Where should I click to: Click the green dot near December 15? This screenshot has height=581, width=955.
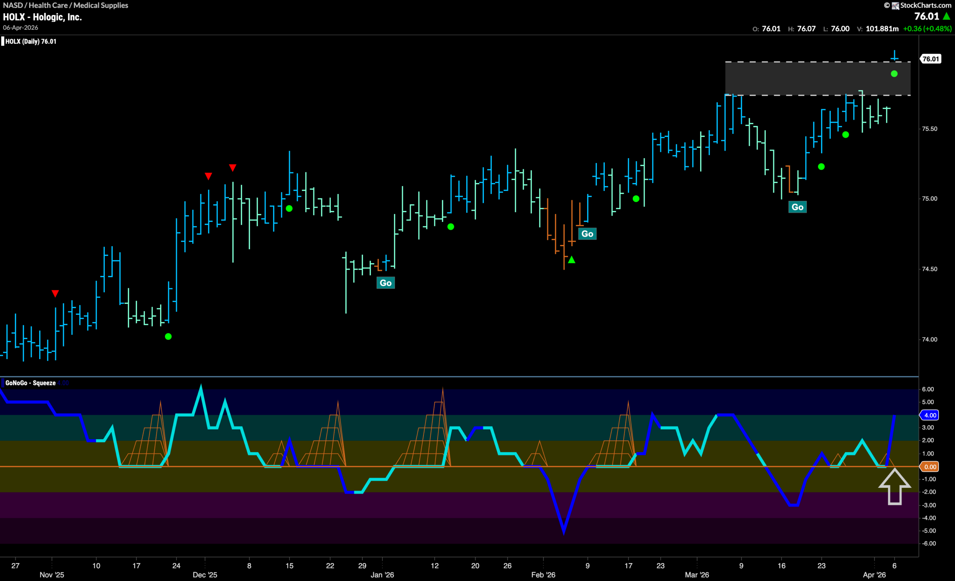[289, 209]
